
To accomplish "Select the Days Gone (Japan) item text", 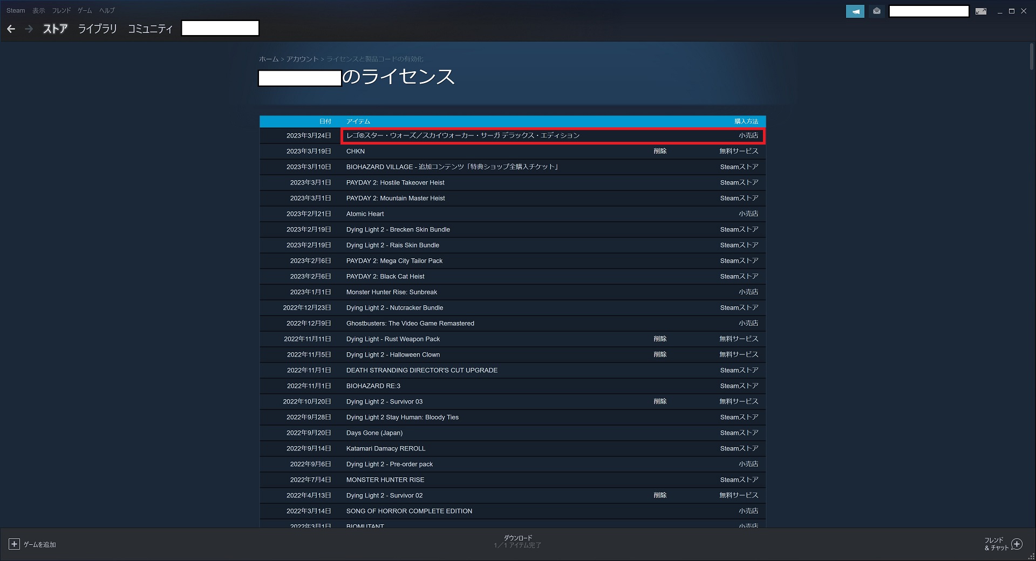I will pyautogui.click(x=374, y=433).
